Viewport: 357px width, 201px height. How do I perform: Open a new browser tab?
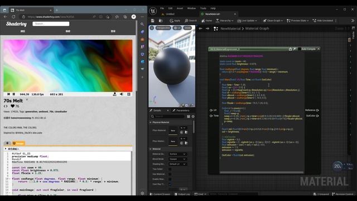[57, 10]
